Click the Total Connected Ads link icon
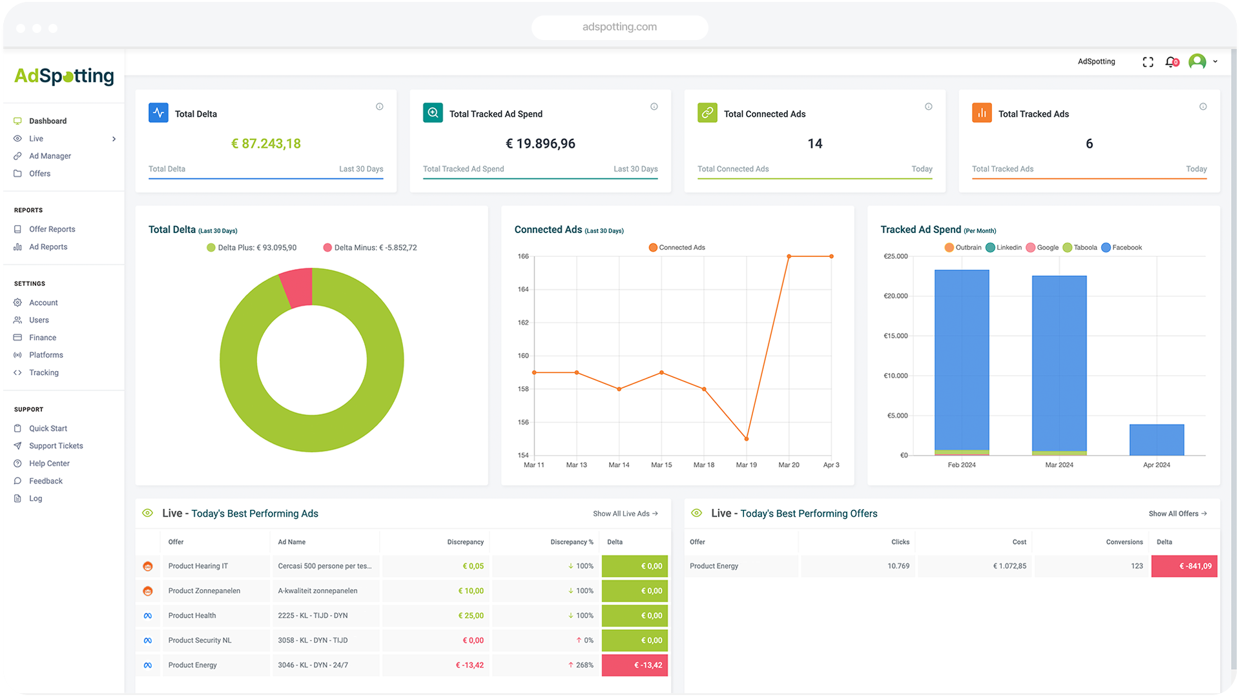 pos(707,113)
